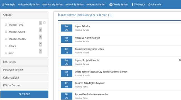Open the Çalışma Arkadaşları Arıyoruz listing
The width and height of the screenshot is (181, 100).
(x=90, y=83)
